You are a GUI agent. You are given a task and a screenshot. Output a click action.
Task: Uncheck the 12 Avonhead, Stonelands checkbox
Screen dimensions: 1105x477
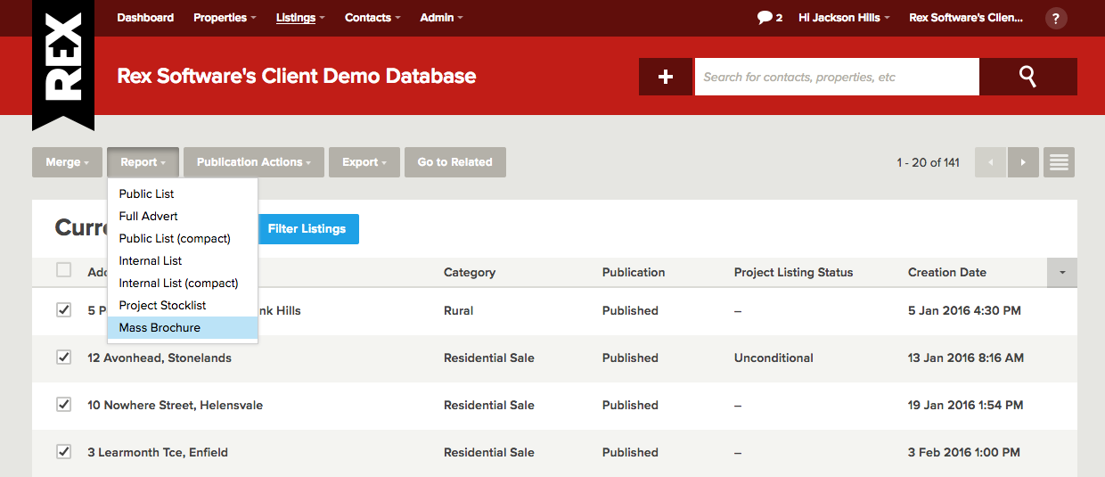click(63, 357)
